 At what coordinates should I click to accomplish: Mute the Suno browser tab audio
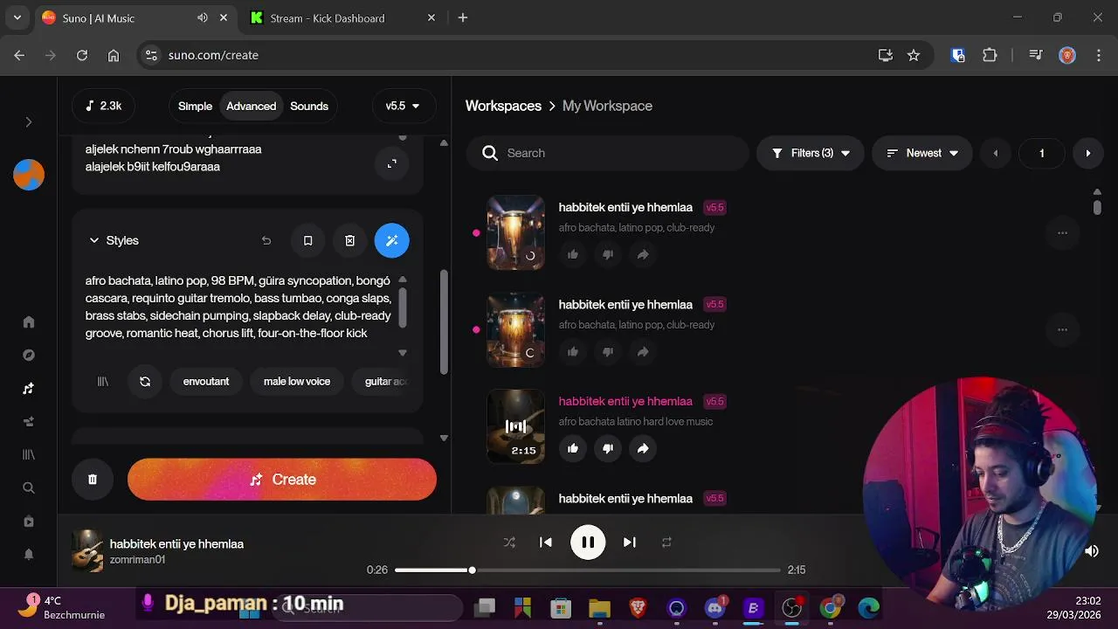point(203,17)
